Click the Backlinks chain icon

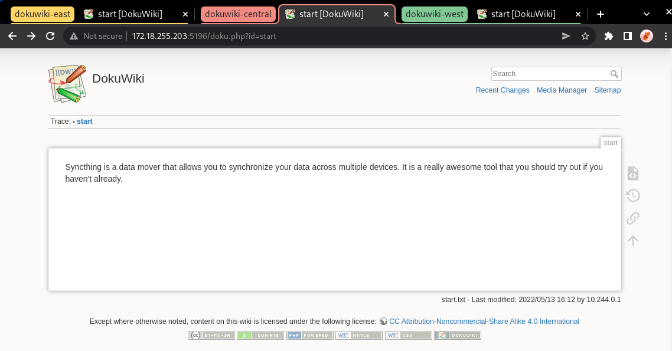(x=632, y=218)
